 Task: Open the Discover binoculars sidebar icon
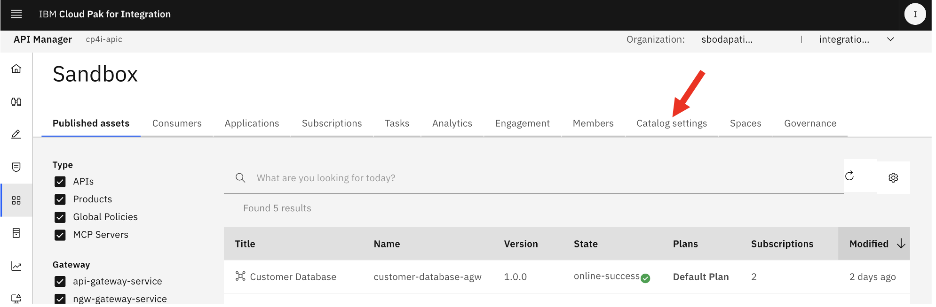pos(16,102)
